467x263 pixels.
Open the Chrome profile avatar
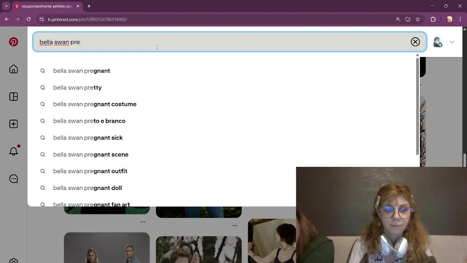449,19
